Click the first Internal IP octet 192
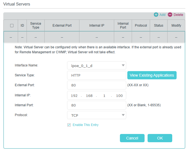The height and width of the screenshot is (151, 187). (74, 96)
